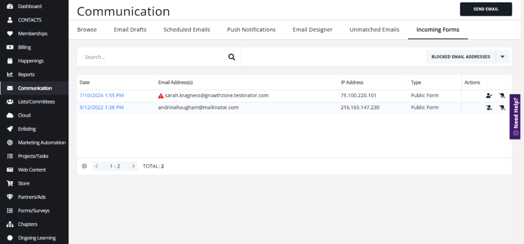Open the Unmatched Emails tab

click(x=374, y=29)
